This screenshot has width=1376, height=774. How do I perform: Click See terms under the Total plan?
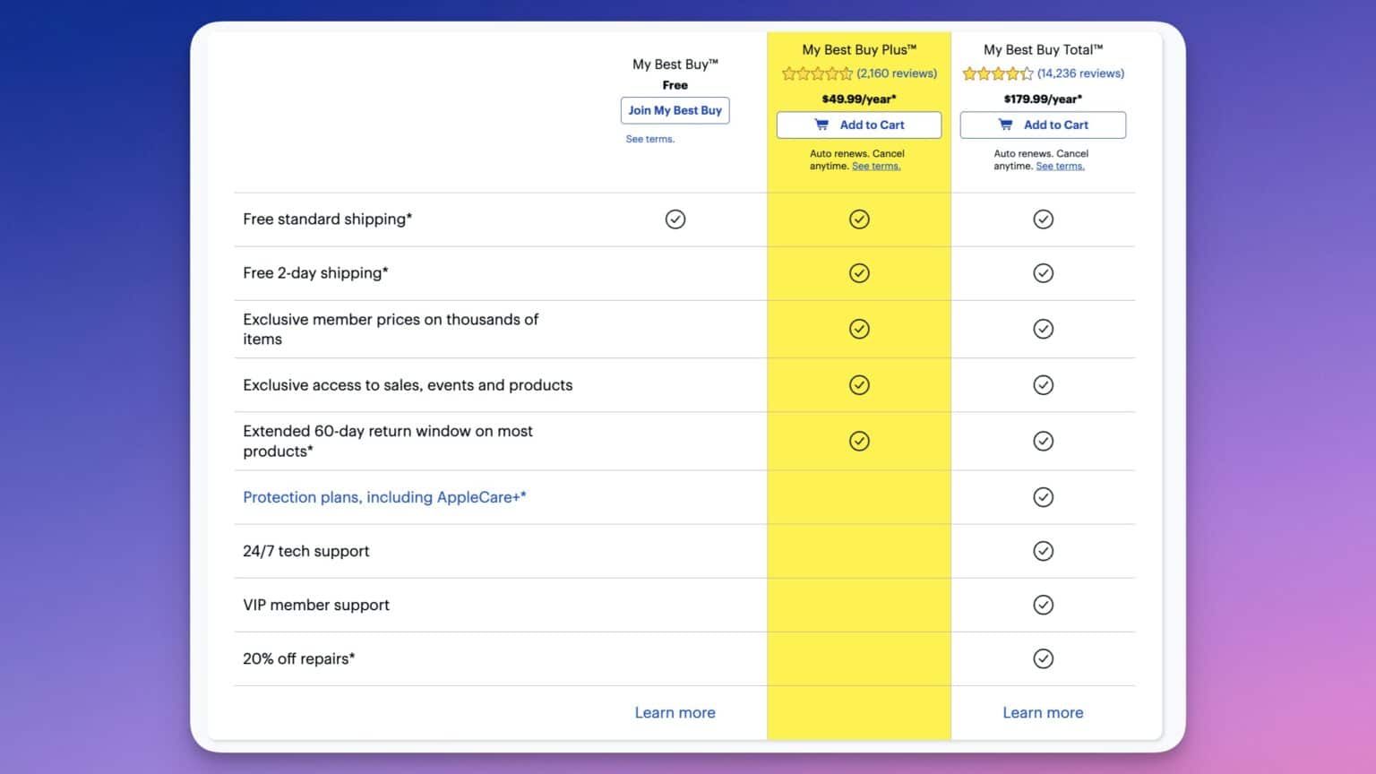1060,166
